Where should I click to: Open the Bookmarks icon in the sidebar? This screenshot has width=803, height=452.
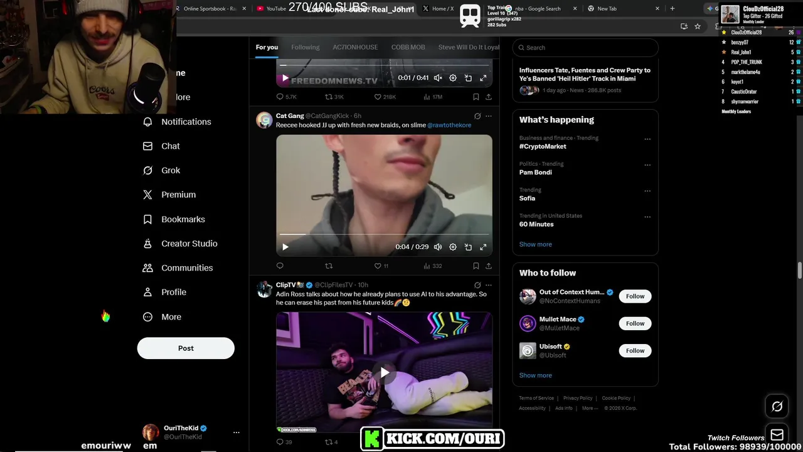point(147,219)
